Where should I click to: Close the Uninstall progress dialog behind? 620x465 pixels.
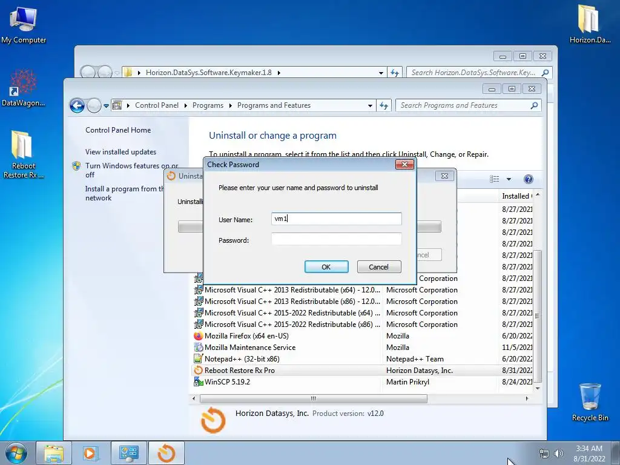pyautogui.click(x=444, y=176)
